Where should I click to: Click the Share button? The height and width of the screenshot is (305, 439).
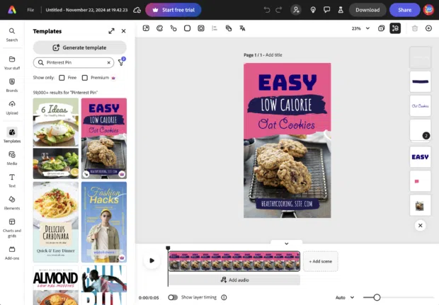click(x=404, y=10)
